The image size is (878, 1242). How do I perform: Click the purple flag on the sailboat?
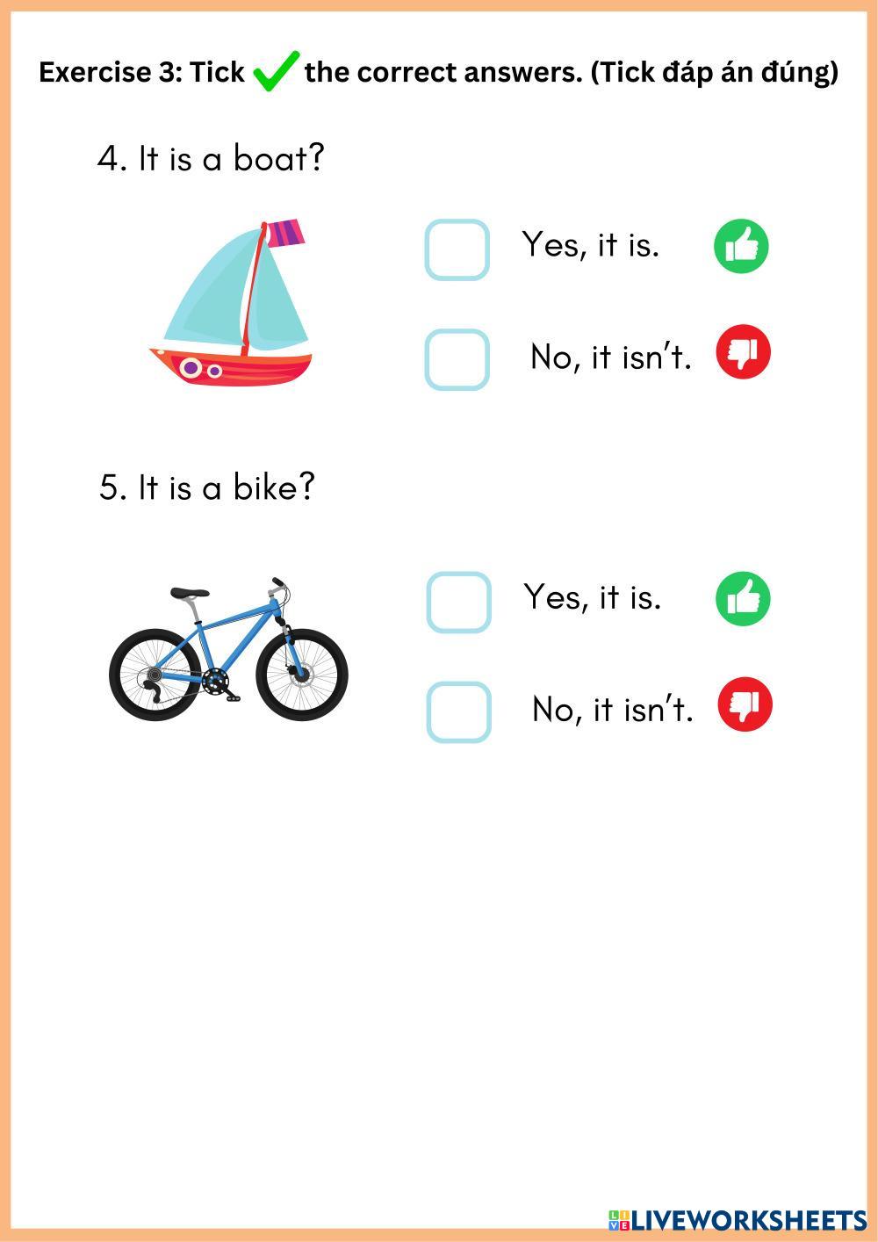coord(284,233)
